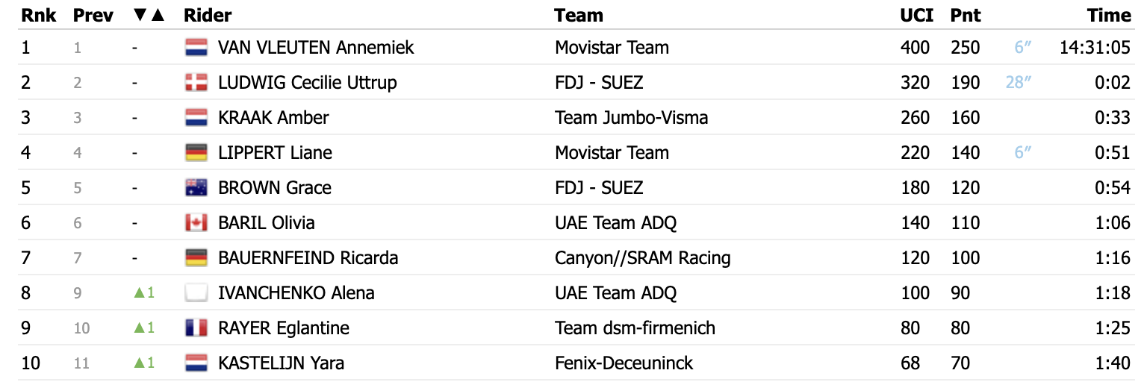Click the German flag next to LIPPERT Liane
This screenshot has height=382, width=1147.
[196, 153]
